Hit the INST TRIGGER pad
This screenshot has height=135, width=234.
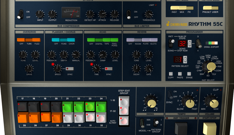pyautogui.click(x=181, y=128)
